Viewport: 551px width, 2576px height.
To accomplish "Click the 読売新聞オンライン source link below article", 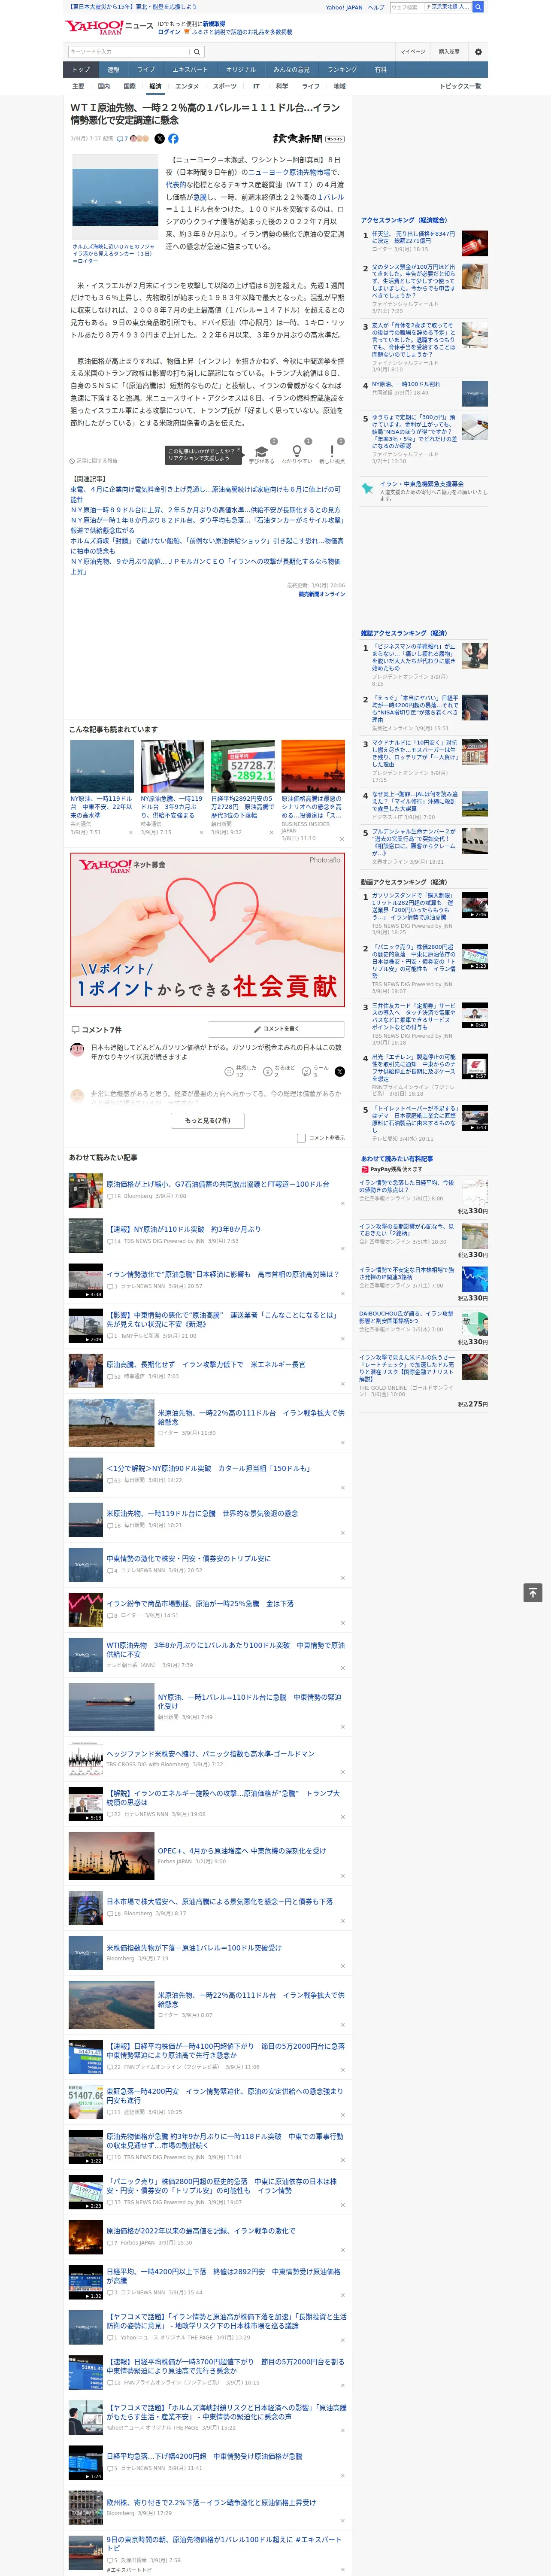I will (x=321, y=594).
